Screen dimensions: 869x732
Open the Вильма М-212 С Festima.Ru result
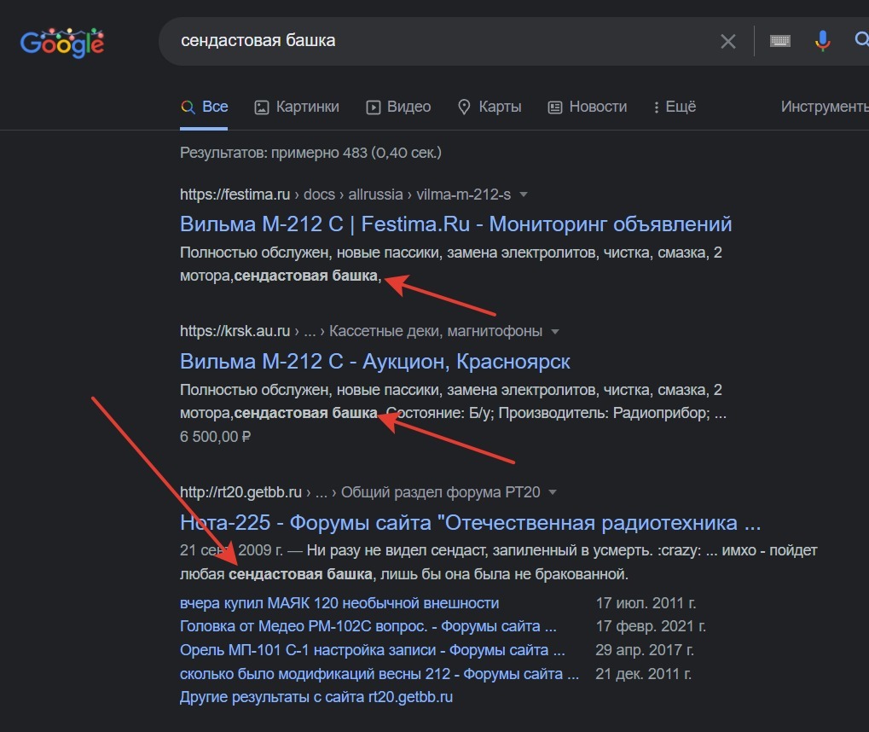click(455, 224)
